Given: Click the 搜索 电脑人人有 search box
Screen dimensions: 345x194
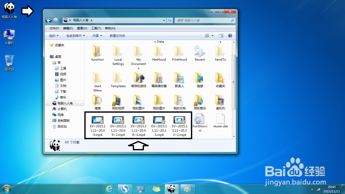Looking at the screenshot, I should [x=205, y=20].
